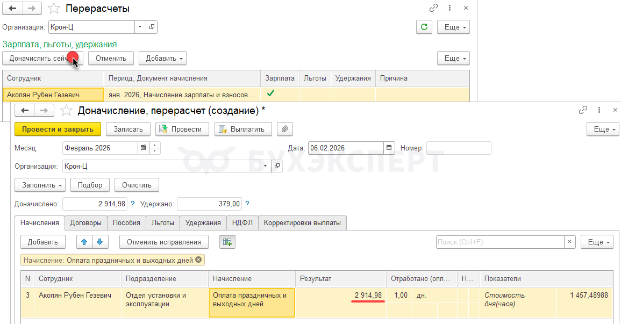Click the table details icon button

[227, 242]
